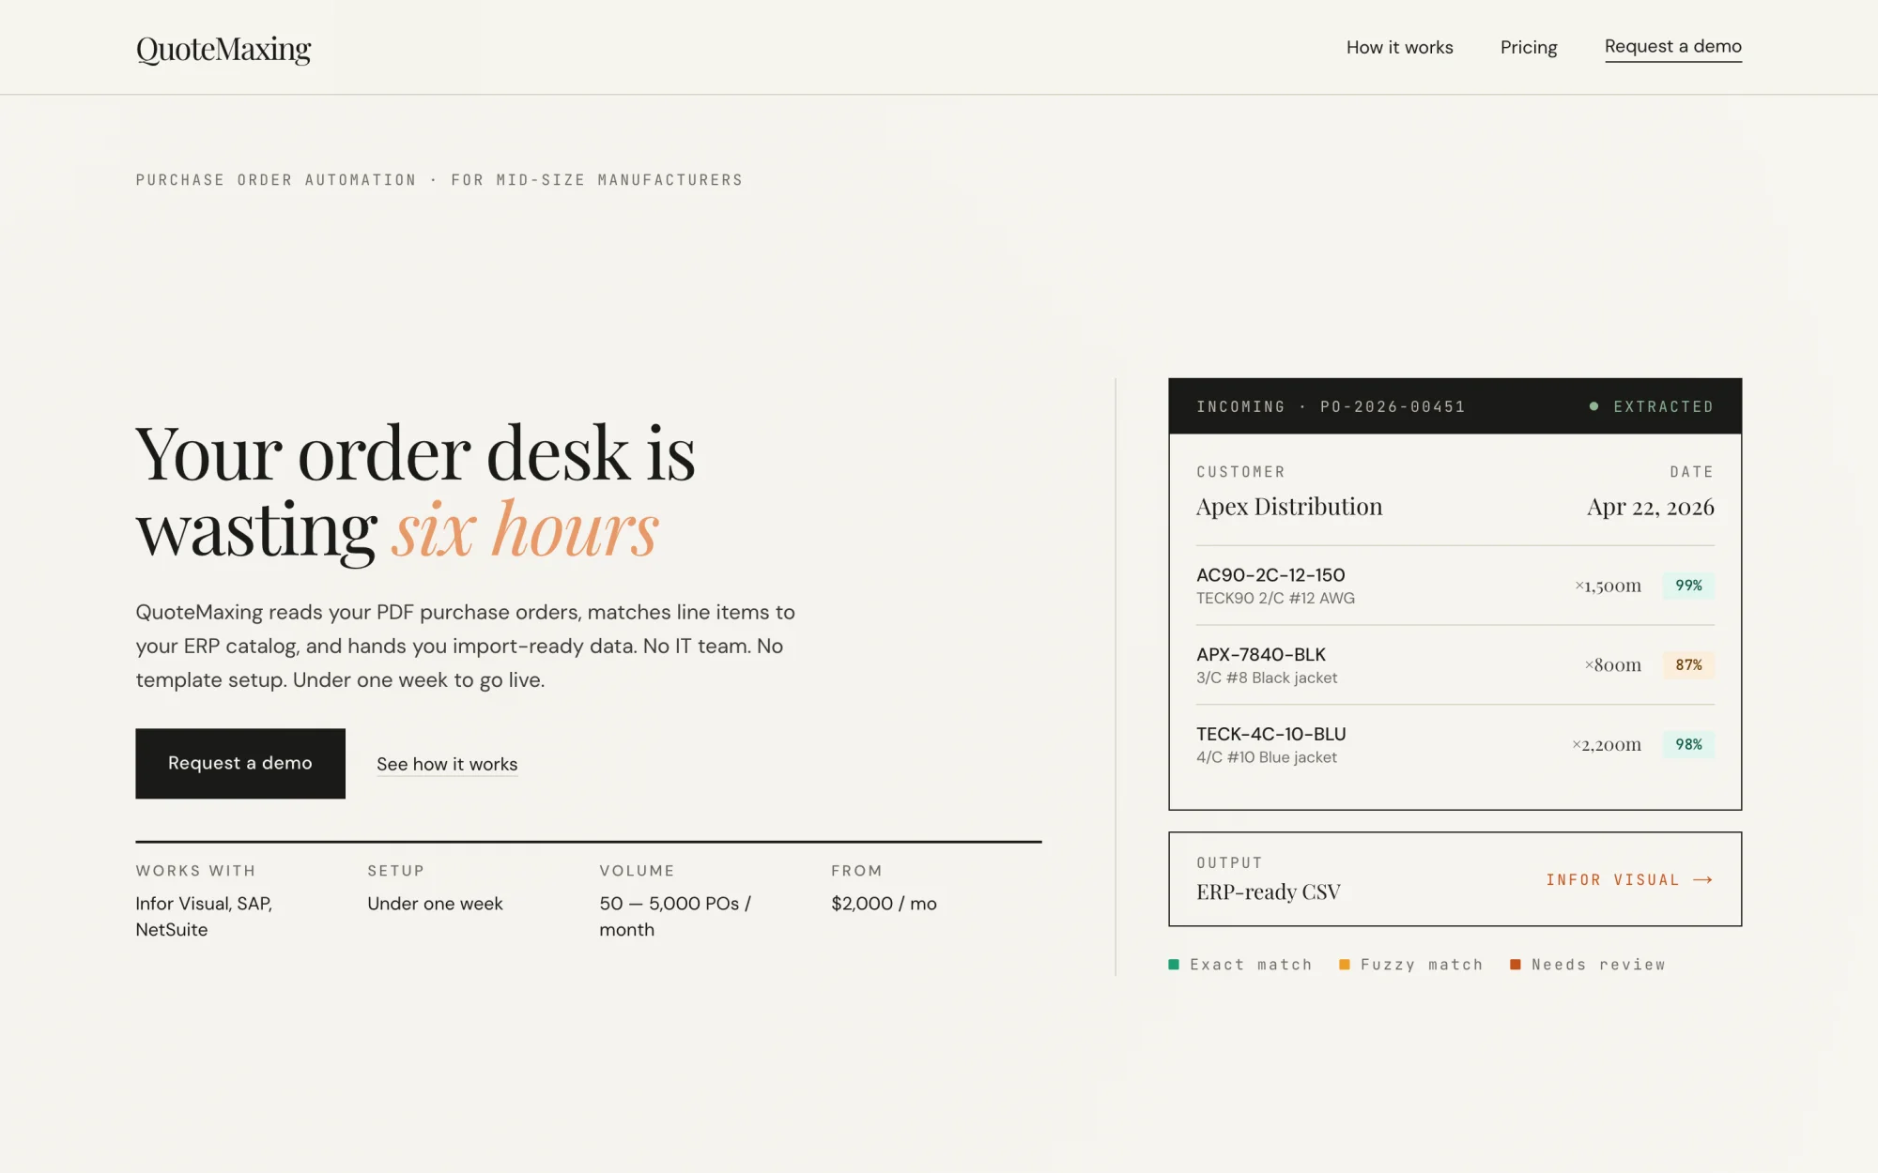Open the How it works nav link

point(1399,47)
